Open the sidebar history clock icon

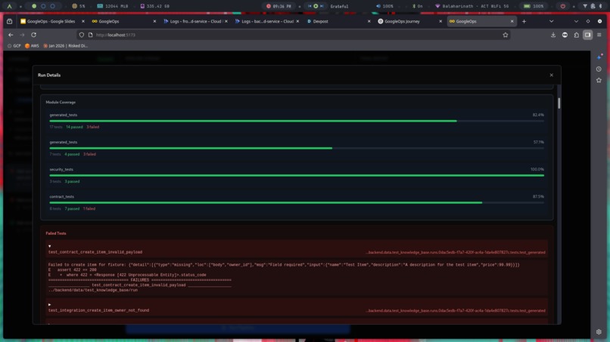599,69
